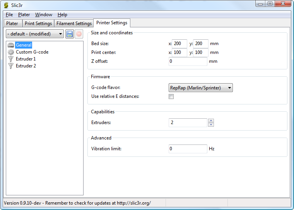Click the red delete preset icon
The image size is (294, 210).
(79, 34)
